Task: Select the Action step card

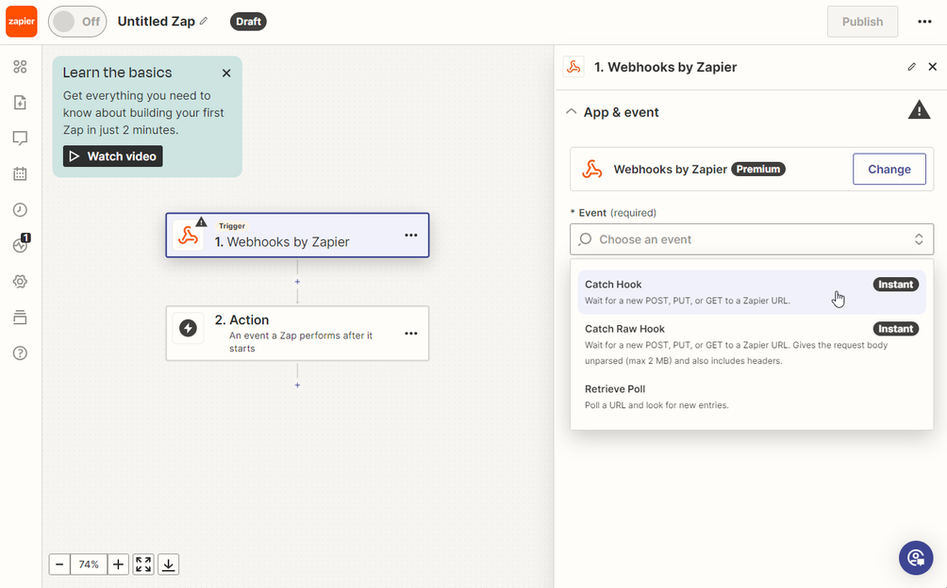Action: [298, 334]
